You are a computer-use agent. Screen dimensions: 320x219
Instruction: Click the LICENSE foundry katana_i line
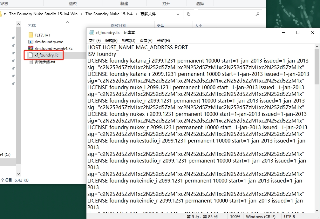click(x=198, y=61)
